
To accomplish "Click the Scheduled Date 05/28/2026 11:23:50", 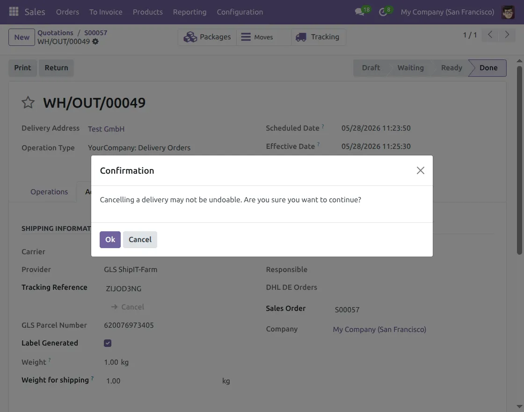I will 376,128.
